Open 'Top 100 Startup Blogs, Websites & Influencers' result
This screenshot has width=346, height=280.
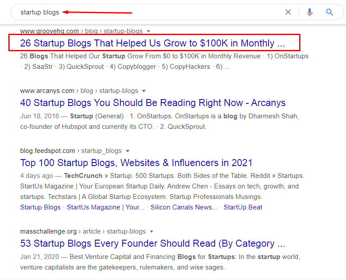[x=136, y=163]
